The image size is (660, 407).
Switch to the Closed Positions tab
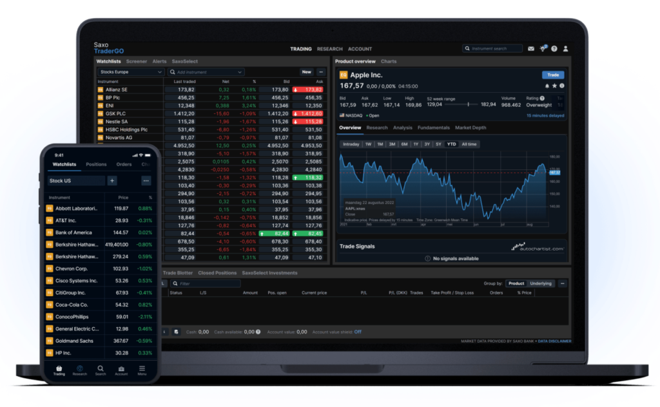click(217, 273)
